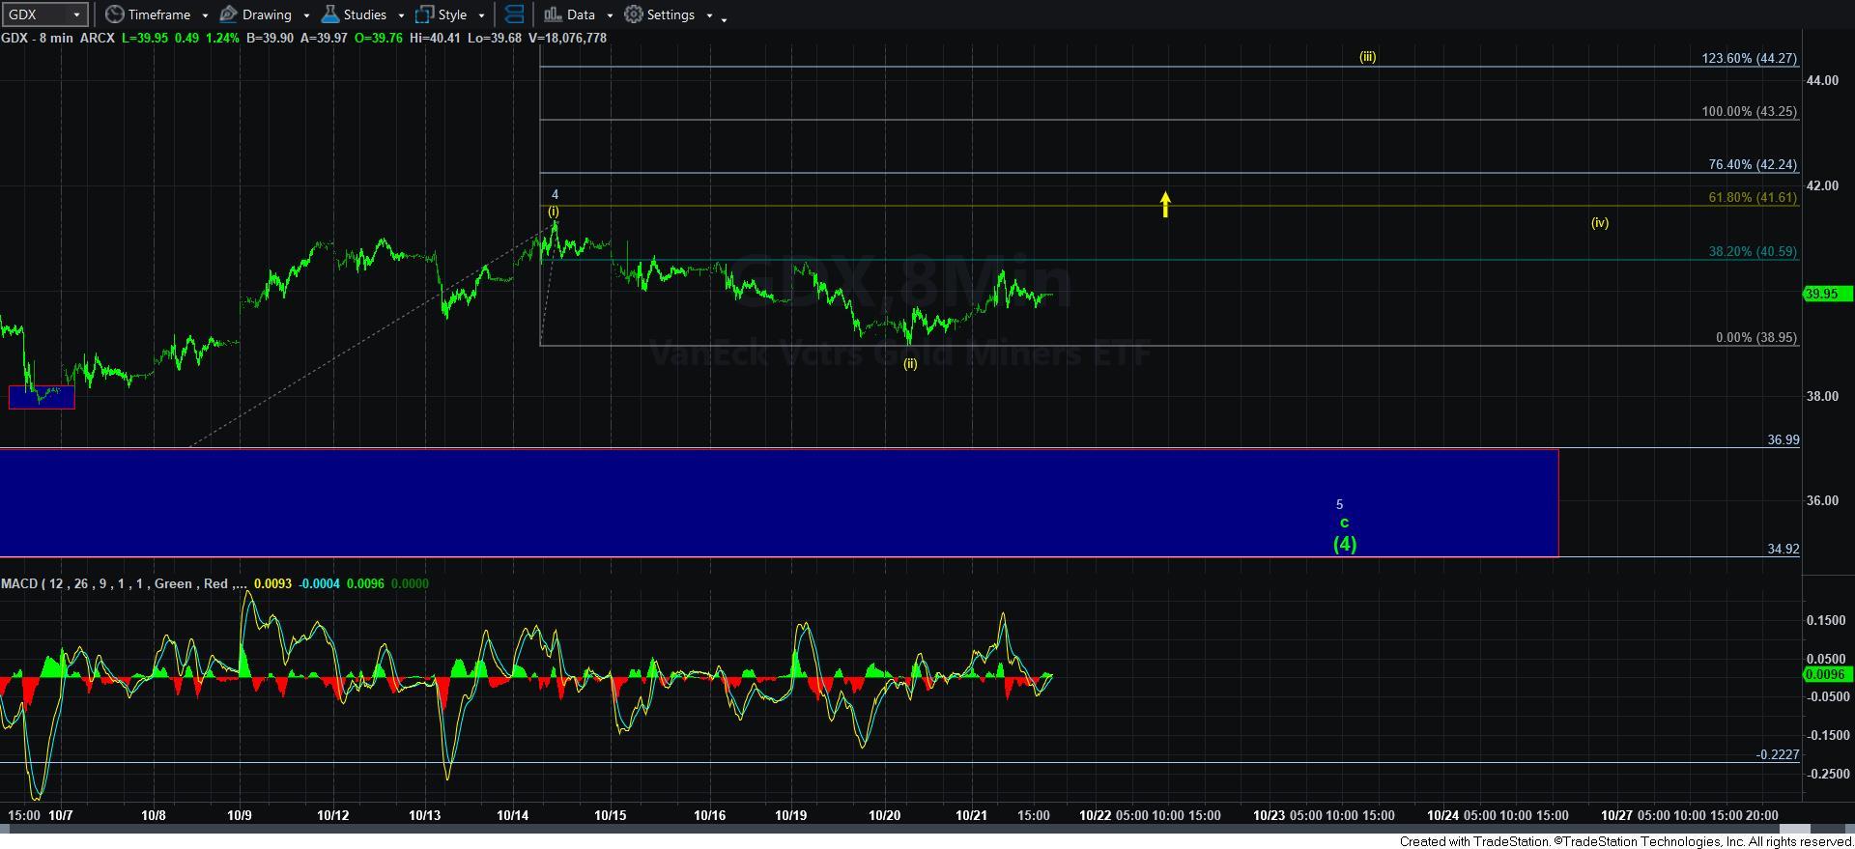Click the Data bar chart icon
The height and width of the screenshot is (849, 1855).
click(553, 14)
